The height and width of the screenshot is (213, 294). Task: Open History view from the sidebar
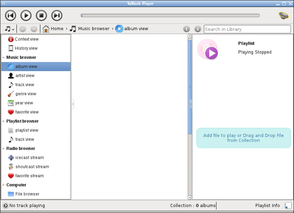click(36, 48)
